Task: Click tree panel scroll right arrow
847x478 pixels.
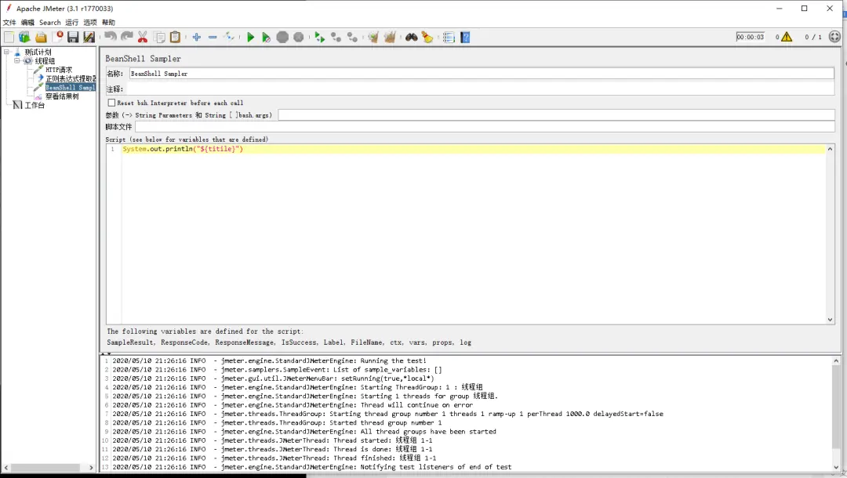Action: pyautogui.click(x=91, y=467)
